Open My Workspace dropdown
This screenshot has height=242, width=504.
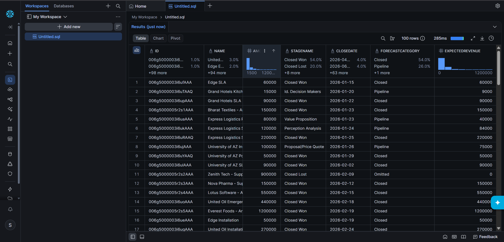point(47,17)
